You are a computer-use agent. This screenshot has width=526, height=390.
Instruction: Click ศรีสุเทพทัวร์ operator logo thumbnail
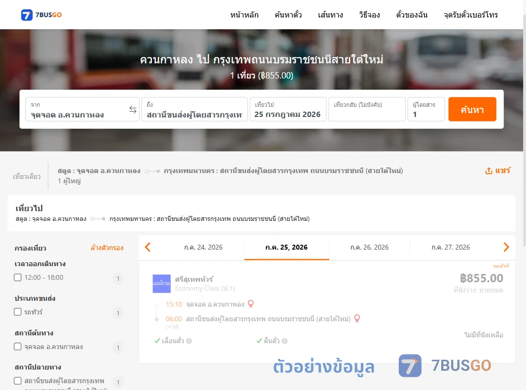pos(162,284)
